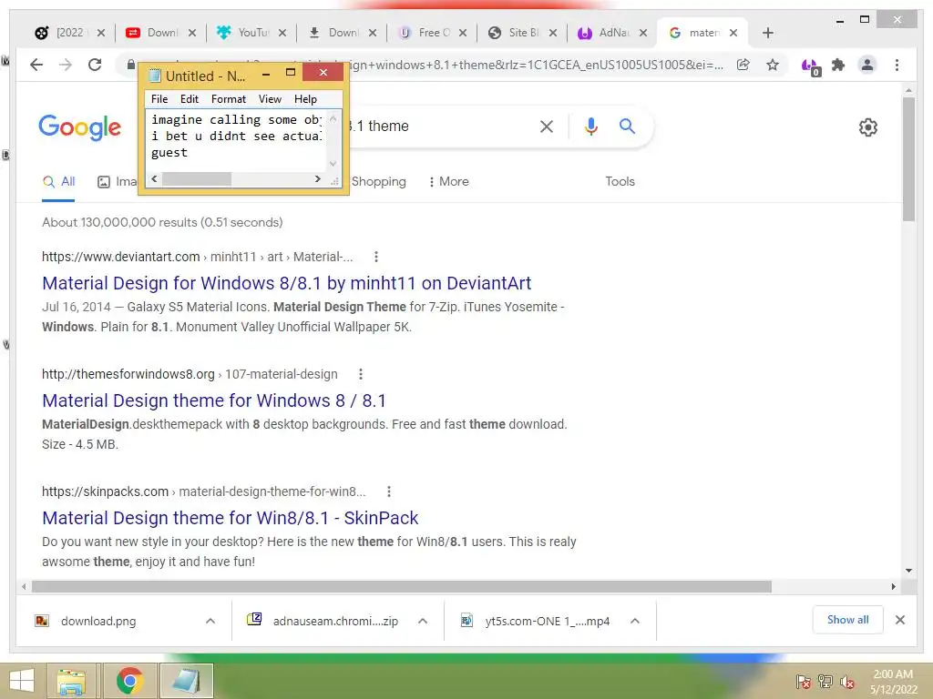Select the Shopping search tab

coord(378,181)
